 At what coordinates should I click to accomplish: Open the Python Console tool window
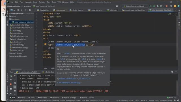point(87,97)
